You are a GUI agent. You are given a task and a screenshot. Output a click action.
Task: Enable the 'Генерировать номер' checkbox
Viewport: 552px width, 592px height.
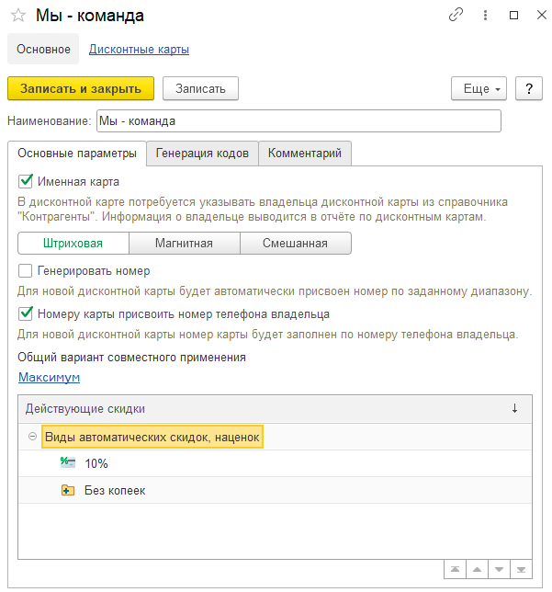[x=26, y=271]
